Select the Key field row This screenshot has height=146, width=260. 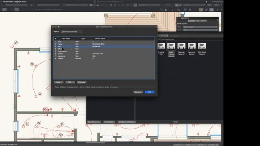pyautogui.click(x=104, y=42)
